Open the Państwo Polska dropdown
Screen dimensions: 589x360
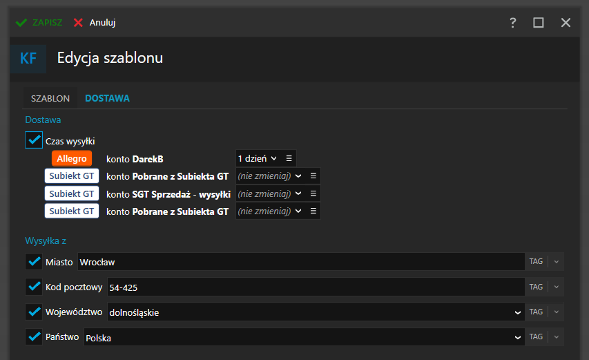point(518,337)
